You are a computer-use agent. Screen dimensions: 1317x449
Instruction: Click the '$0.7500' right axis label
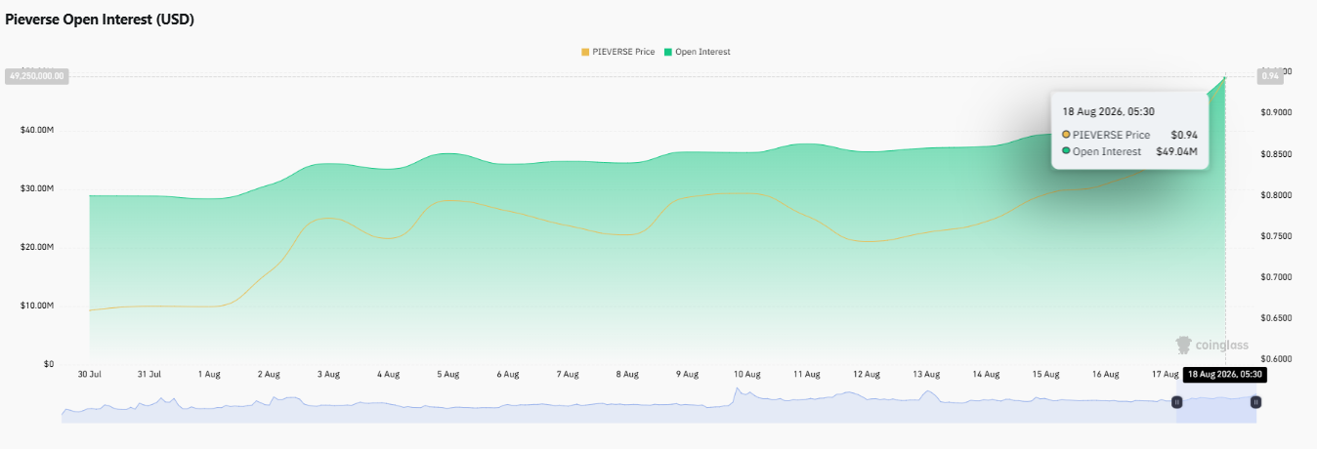tap(1277, 236)
